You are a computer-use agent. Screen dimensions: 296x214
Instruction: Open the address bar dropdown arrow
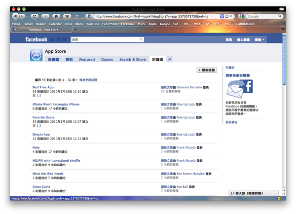(231, 16)
